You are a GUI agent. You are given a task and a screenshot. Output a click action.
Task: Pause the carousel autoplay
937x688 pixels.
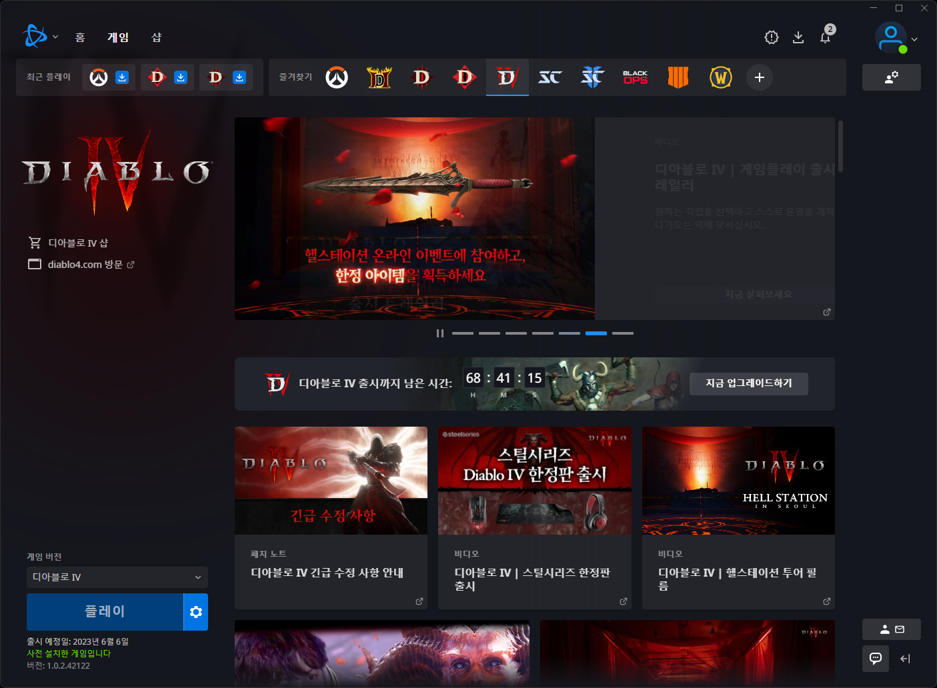tap(440, 333)
